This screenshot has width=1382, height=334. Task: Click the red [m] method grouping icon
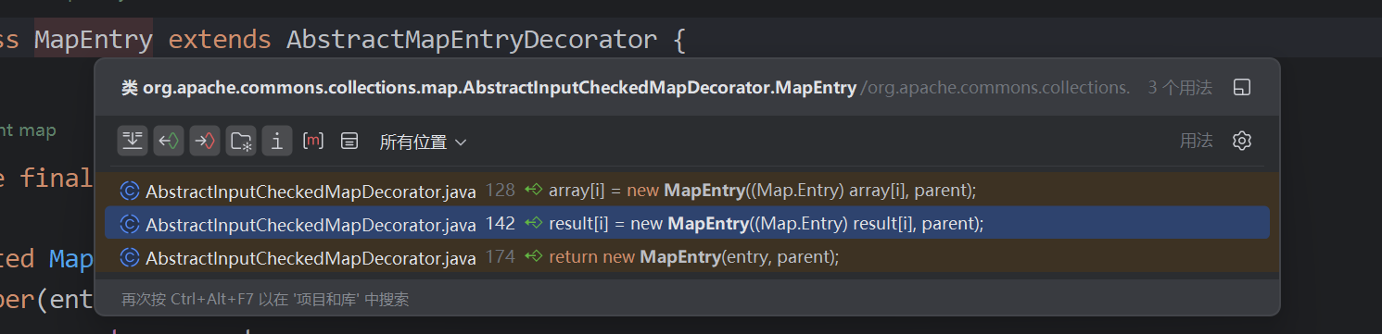pos(313,141)
